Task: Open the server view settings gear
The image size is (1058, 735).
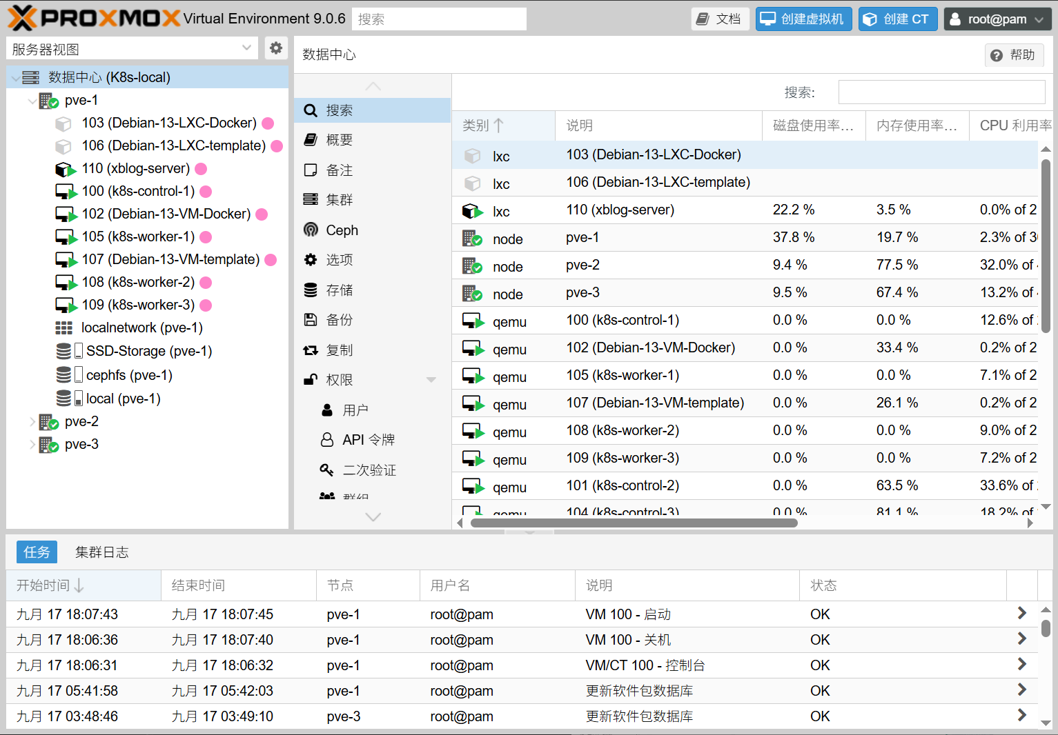Action: [x=275, y=48]
